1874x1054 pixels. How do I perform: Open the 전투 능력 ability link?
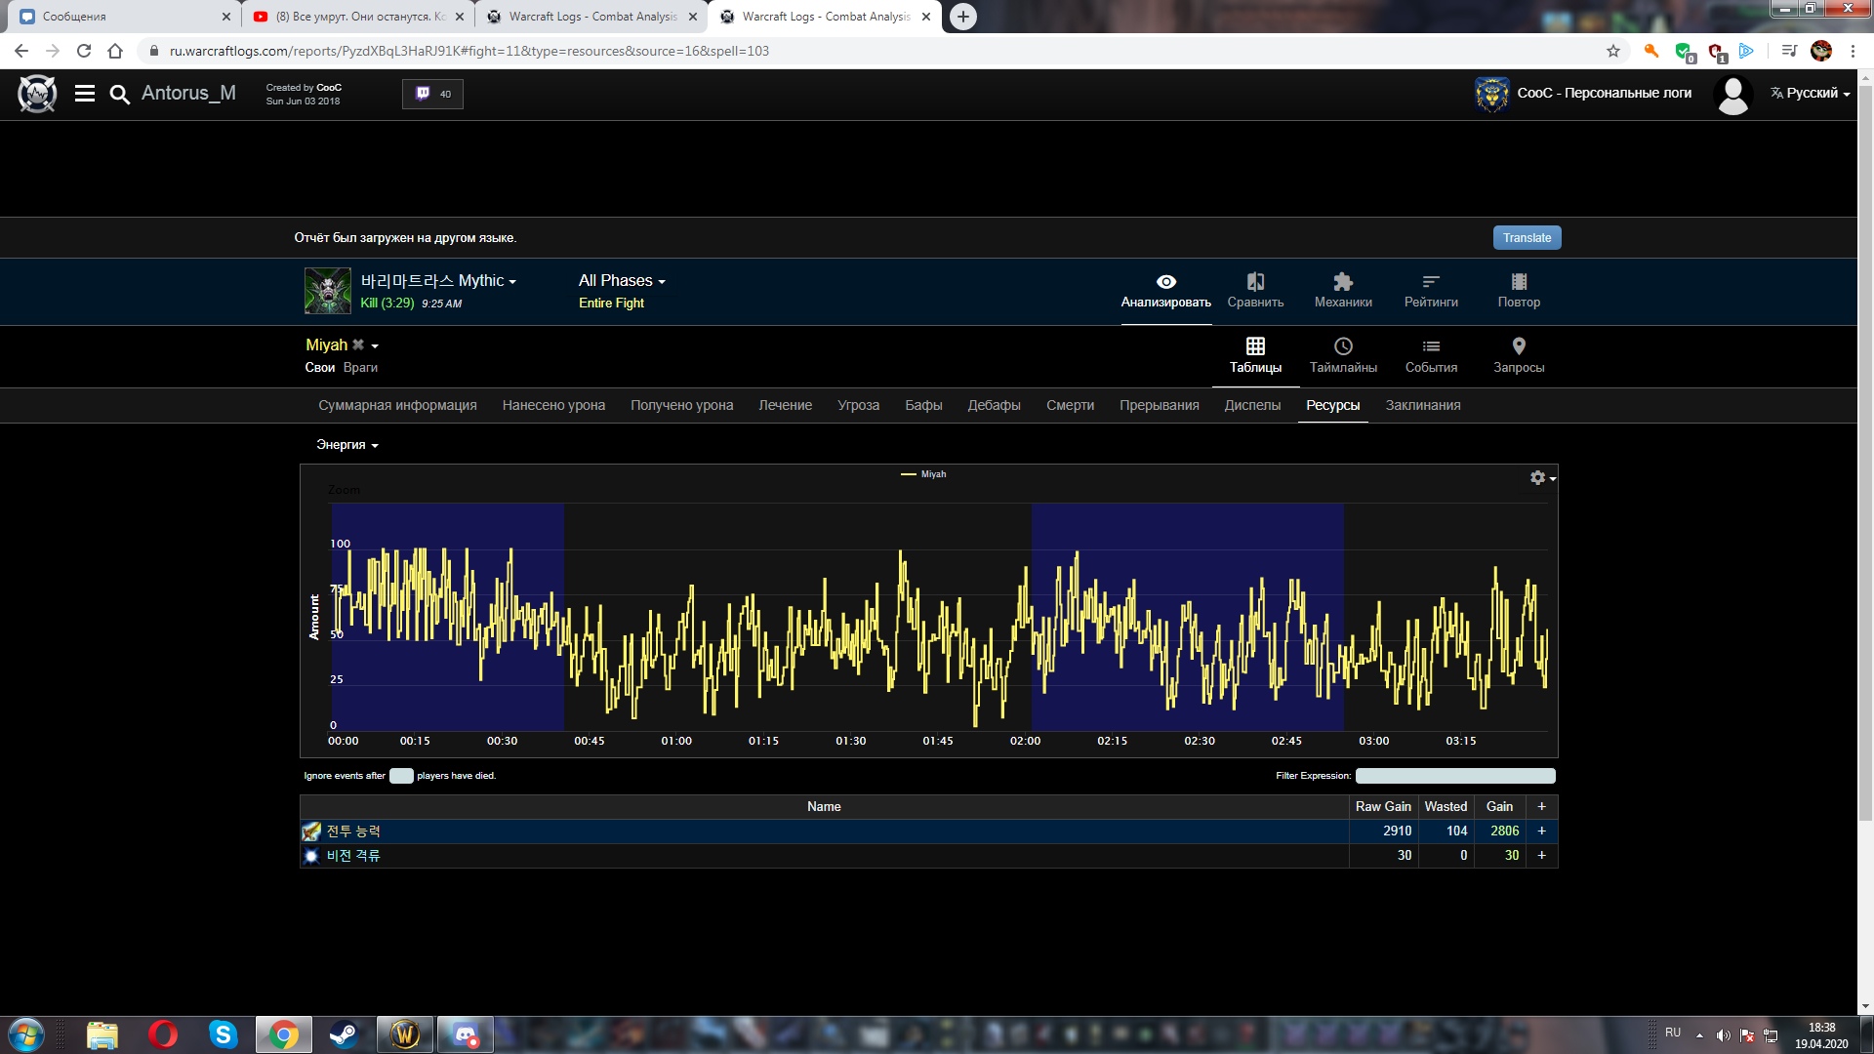(x=353, y=831)
